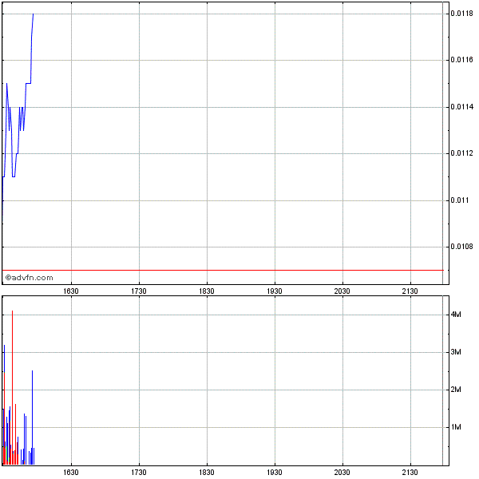Pick 1730 time label under volume chart

click(139, 473)
